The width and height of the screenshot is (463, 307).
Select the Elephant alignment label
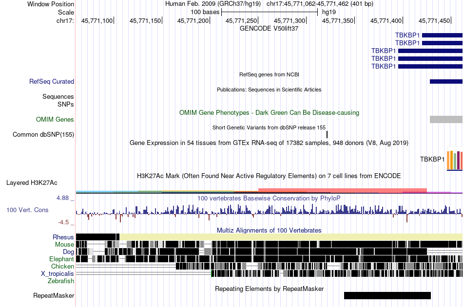(61, 259)
